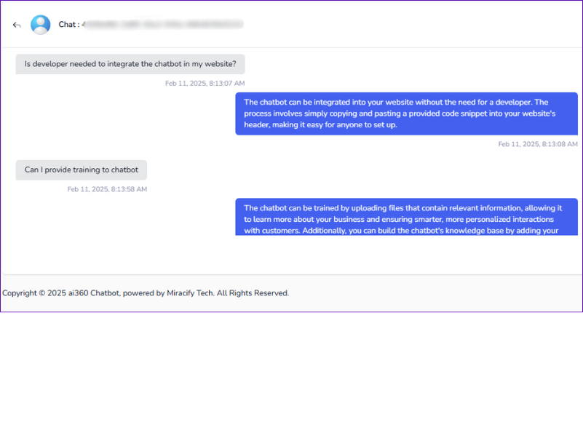This screenshot has height=422, width=583.
Task: Click the 8:13:07 AM timestamp
Action: tap(205, 83)
